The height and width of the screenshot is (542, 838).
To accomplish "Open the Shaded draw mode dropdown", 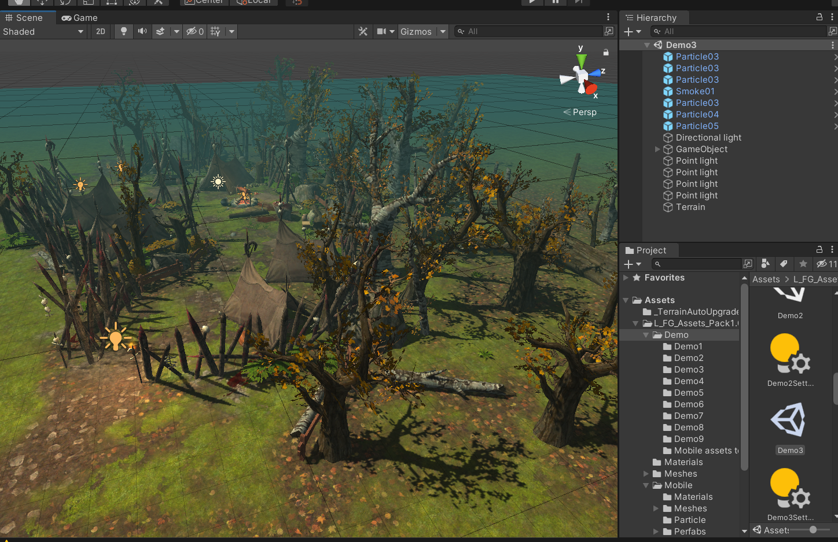I will tap(43, 31).
